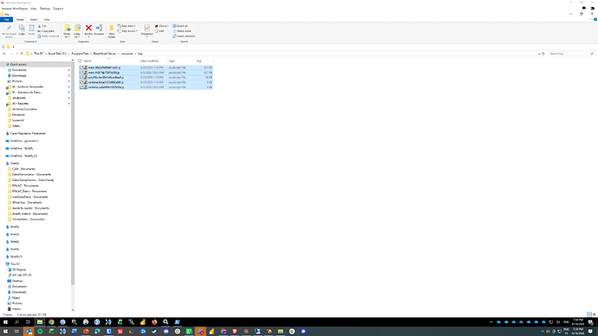This screenshot has width=598, height=336.
Task: Open the WorkSpaces Settings menu
Action: pyautogui.click(x=45, y=9)
